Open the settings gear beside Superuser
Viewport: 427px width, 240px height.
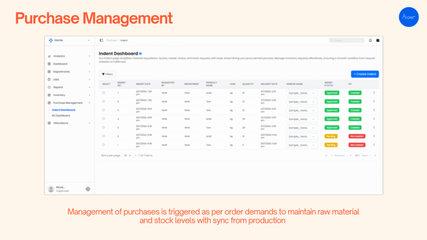coord(88,189)
